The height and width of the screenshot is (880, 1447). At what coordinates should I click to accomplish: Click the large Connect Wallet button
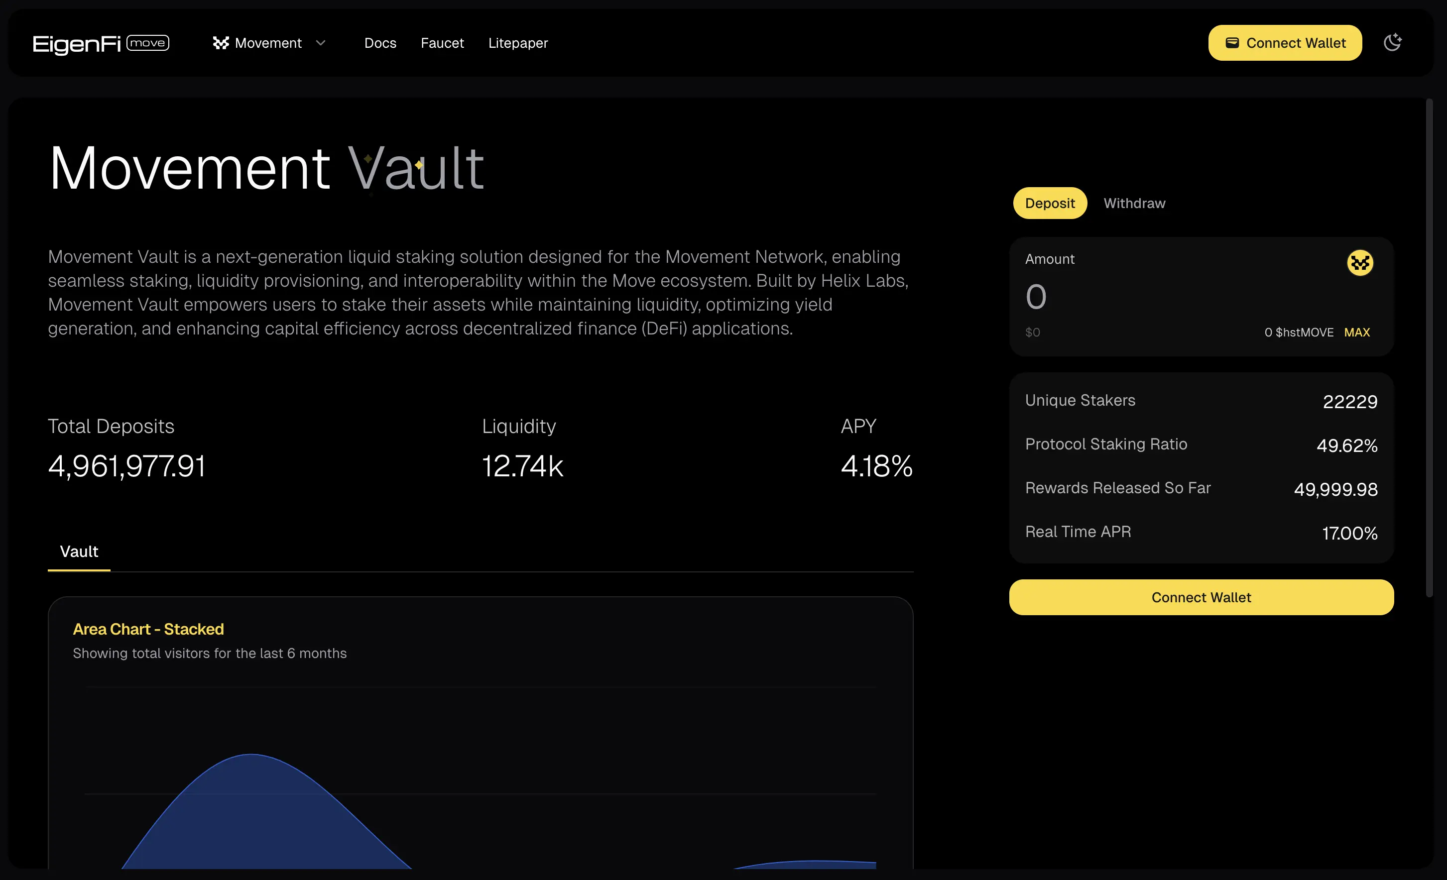1201,597
